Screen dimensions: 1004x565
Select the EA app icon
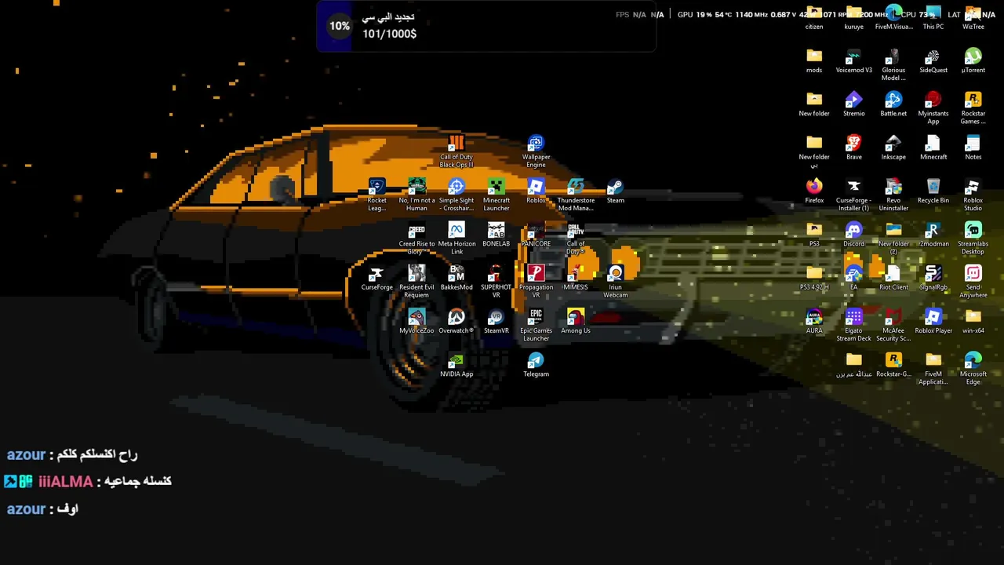(853, 278)
